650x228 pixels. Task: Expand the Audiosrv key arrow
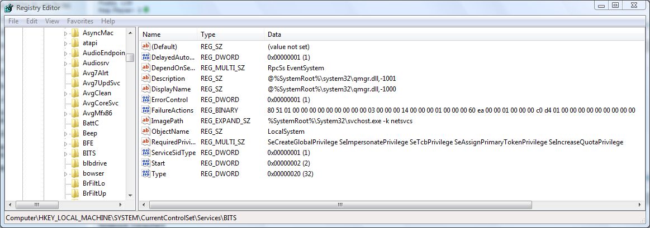pyautogui.click(x=65, y=64)
